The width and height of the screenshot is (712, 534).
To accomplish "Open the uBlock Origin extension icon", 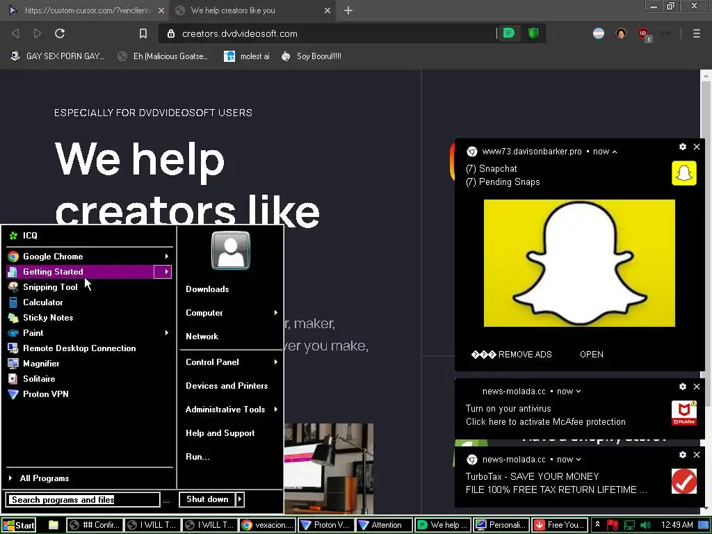I will click(644, 34).
